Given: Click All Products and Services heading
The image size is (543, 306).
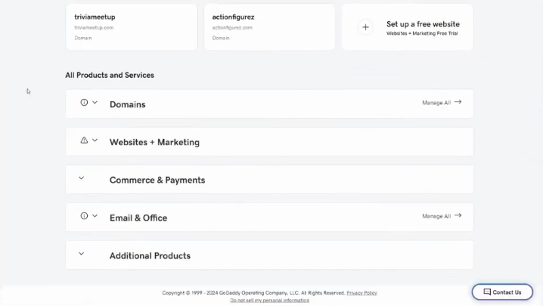Looking at the screenshot, I should click(x=110, y=75).
